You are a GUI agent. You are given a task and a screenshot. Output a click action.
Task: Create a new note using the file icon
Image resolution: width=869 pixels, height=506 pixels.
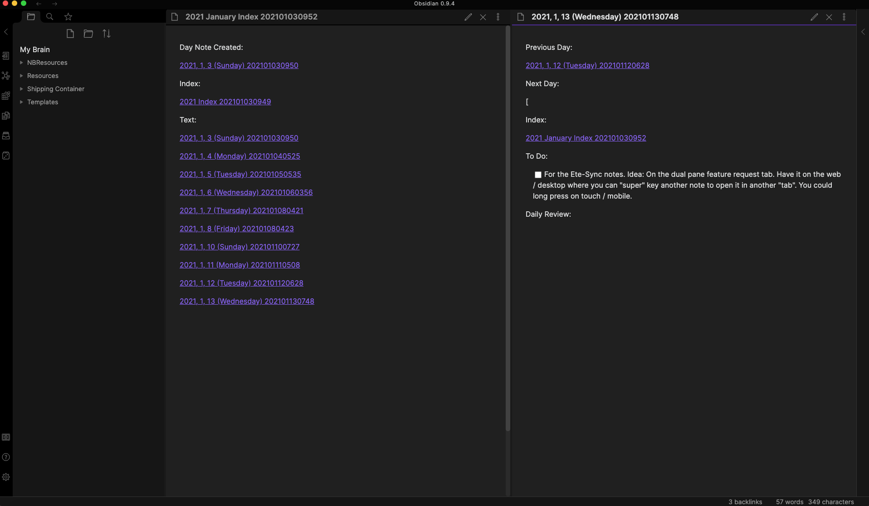70,34
